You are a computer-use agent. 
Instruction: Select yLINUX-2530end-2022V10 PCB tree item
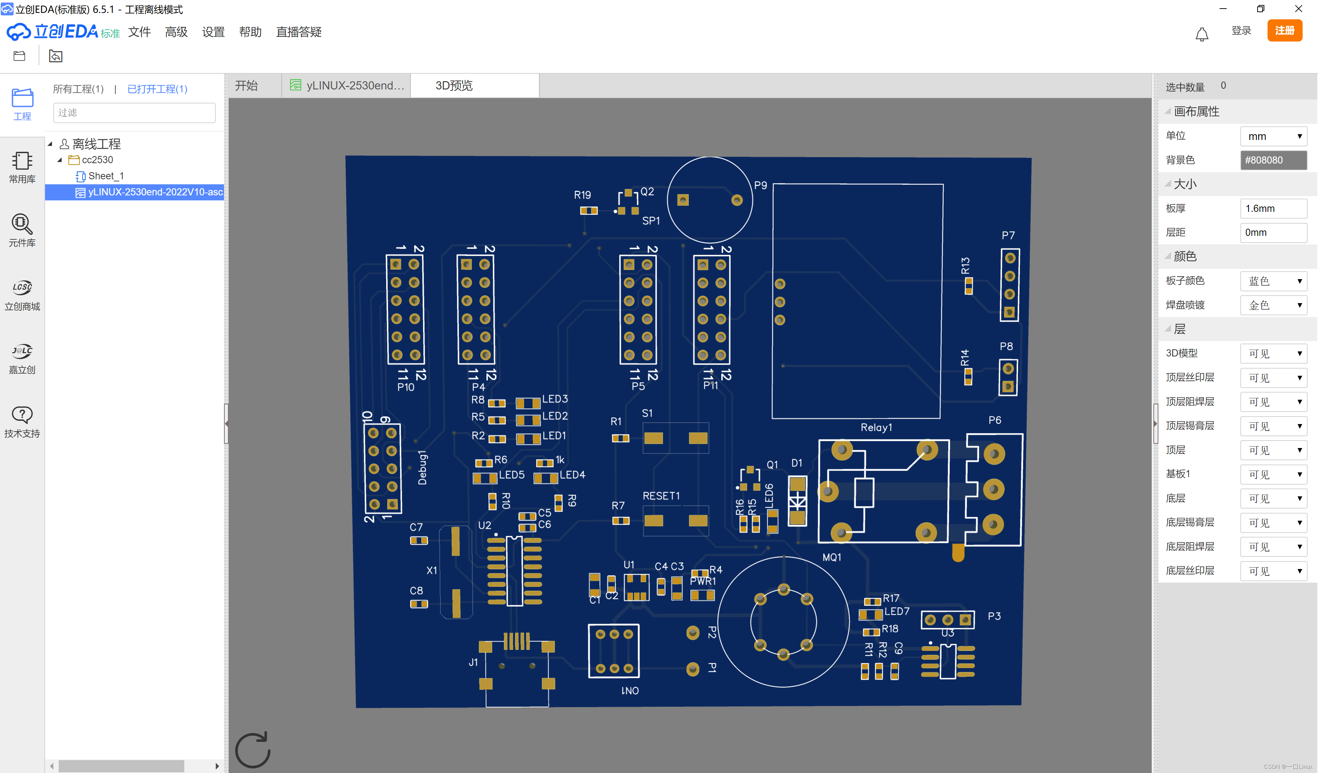(135, 192)
